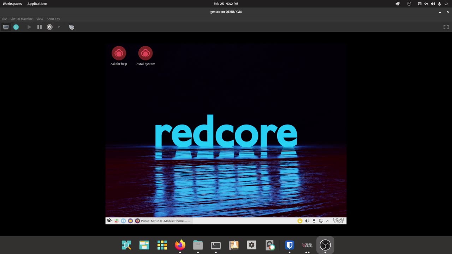Click the window tiling icon in top panel

tap(398, 4)
